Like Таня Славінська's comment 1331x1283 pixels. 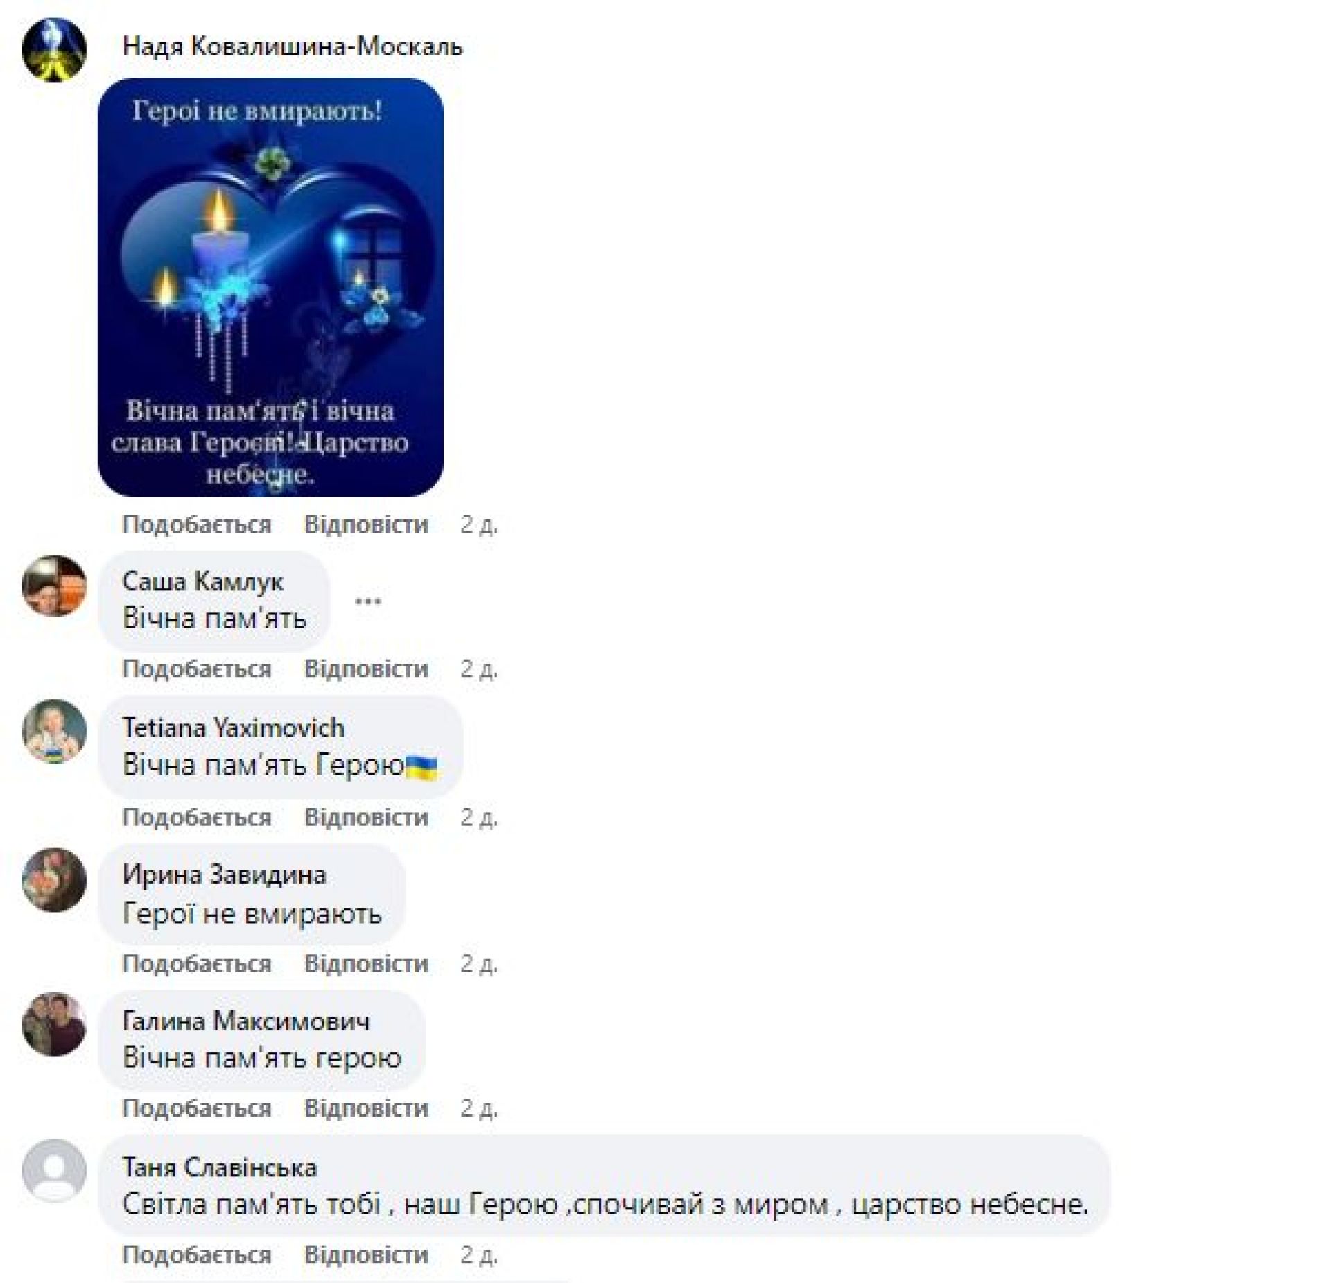pyautogui.click(x=197, y=1255)
